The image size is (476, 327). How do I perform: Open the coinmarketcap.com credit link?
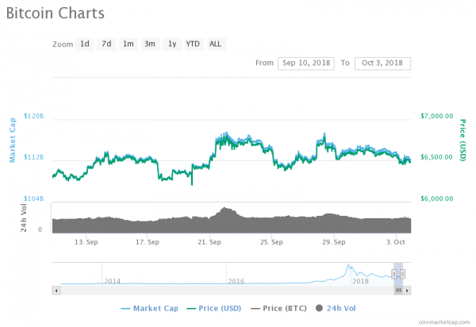point(443,322)
